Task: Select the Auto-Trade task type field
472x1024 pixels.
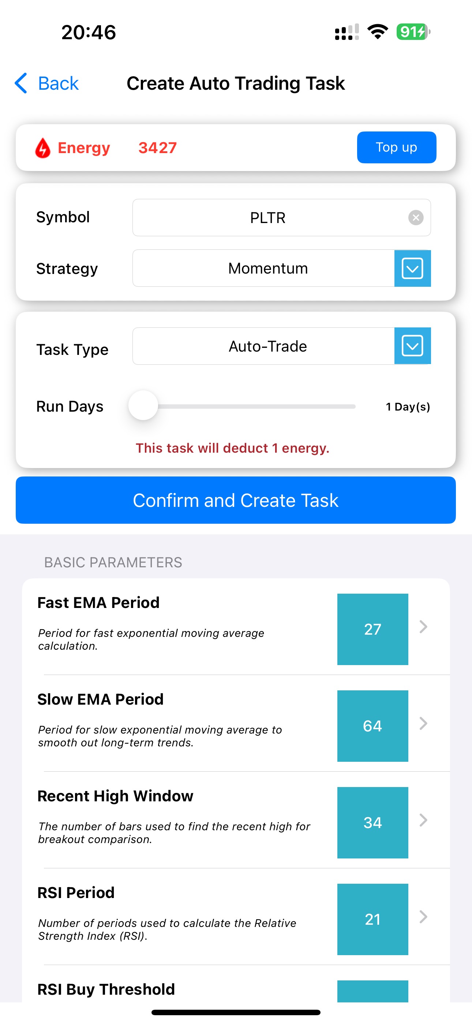Action: click(264, 346)
